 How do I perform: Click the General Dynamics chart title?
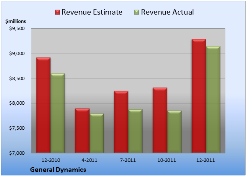(x=58, y=170)
